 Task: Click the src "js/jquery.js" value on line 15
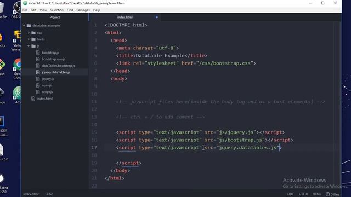(x=236, y=132)
